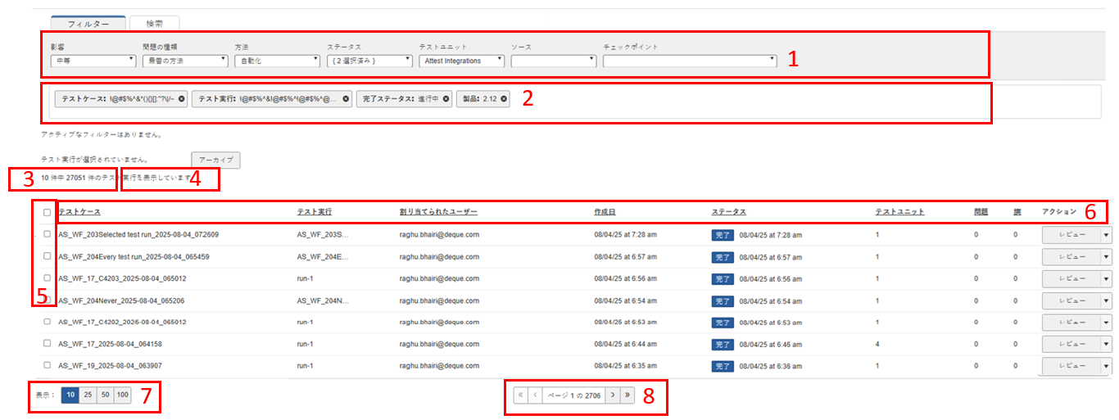Remove the 製品 2.12 filter chip
Image resolution: width=1119 pixels, height=420 pixels.
(504, 99)
